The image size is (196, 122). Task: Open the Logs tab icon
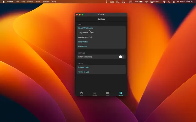click(x=108, y=93)
